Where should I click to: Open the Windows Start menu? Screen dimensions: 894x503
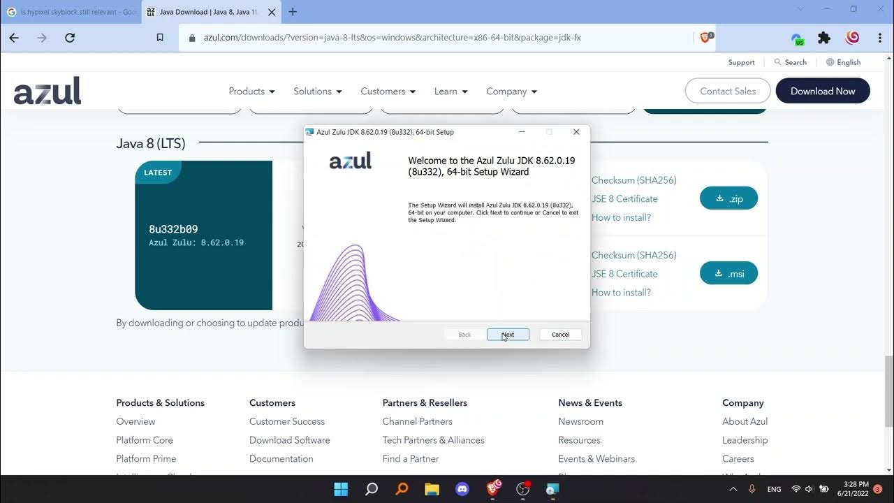341,489
